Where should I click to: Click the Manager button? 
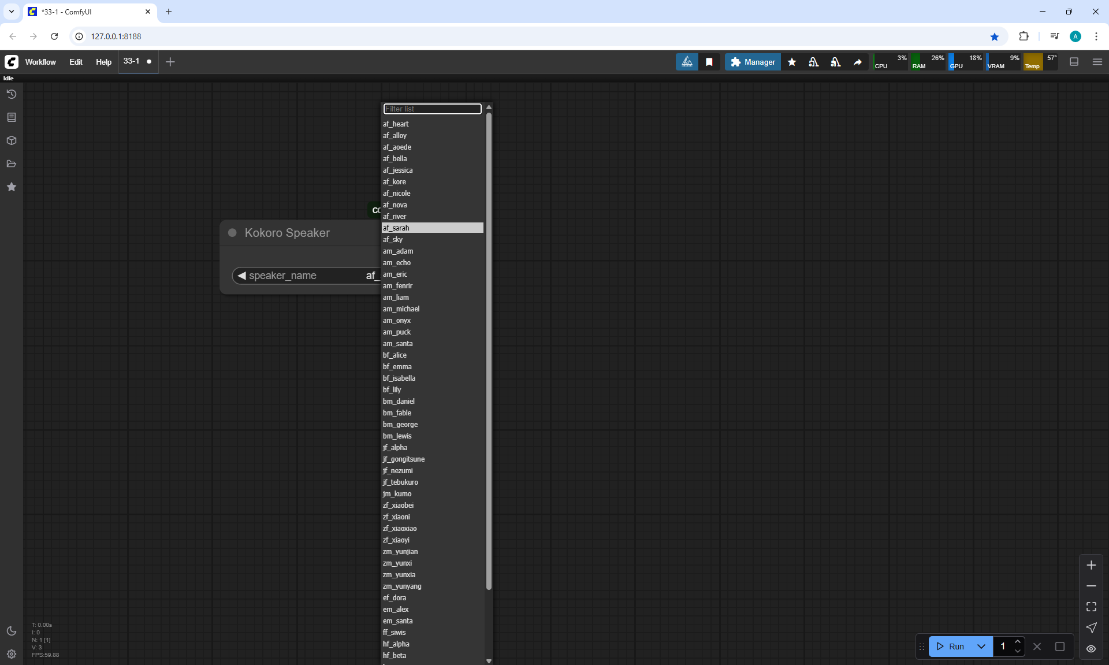(x=753, y=62)
